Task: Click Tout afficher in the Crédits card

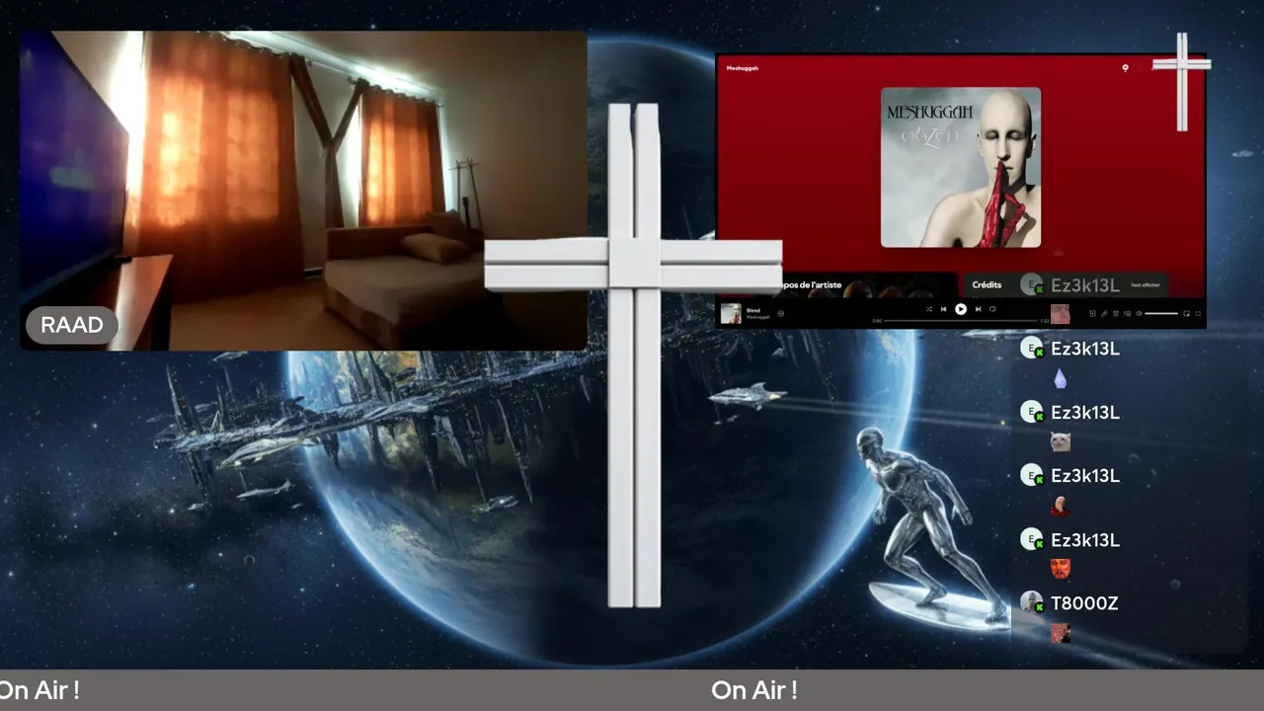Action: tap(1145, 284)
